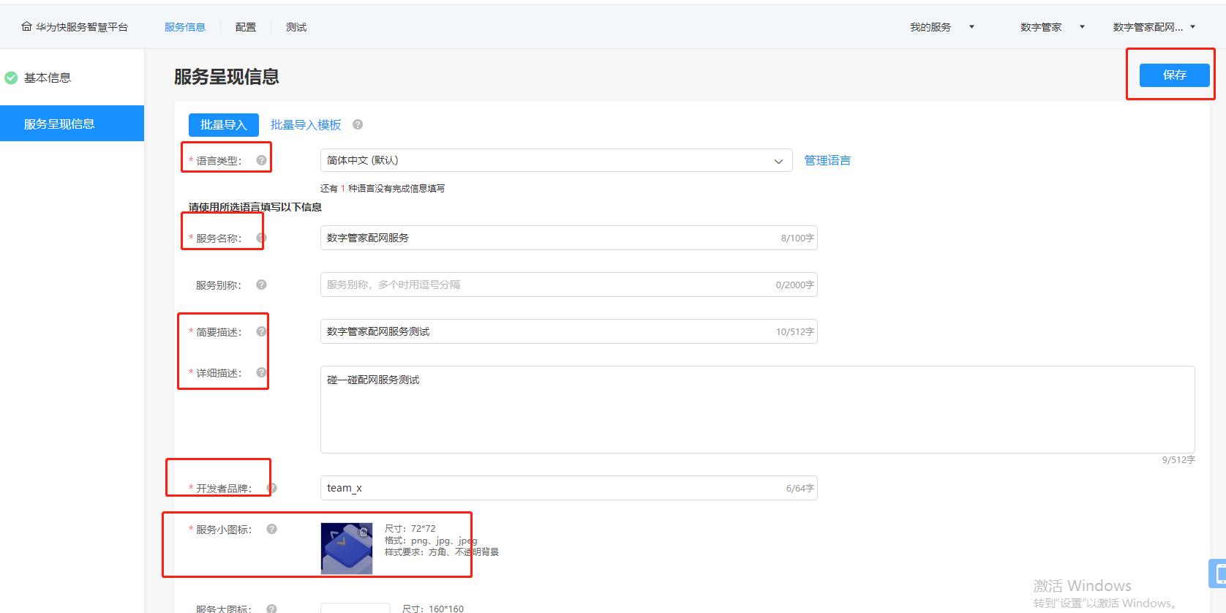The width and height of the screenshot is (1226, 613).
Task: Click the help icon beside 服务名称
Action: click(261, 238)
